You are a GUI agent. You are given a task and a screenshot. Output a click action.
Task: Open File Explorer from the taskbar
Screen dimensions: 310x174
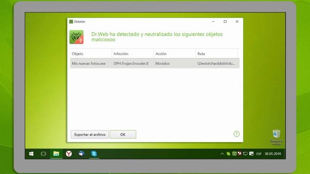point(56,154)
